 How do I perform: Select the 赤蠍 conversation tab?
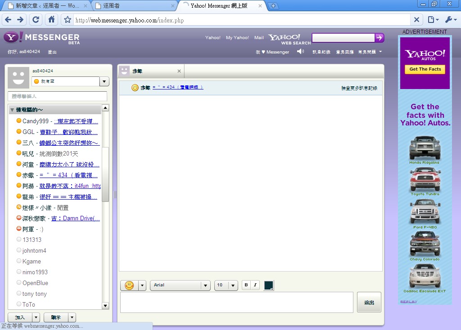coord(151,71)
